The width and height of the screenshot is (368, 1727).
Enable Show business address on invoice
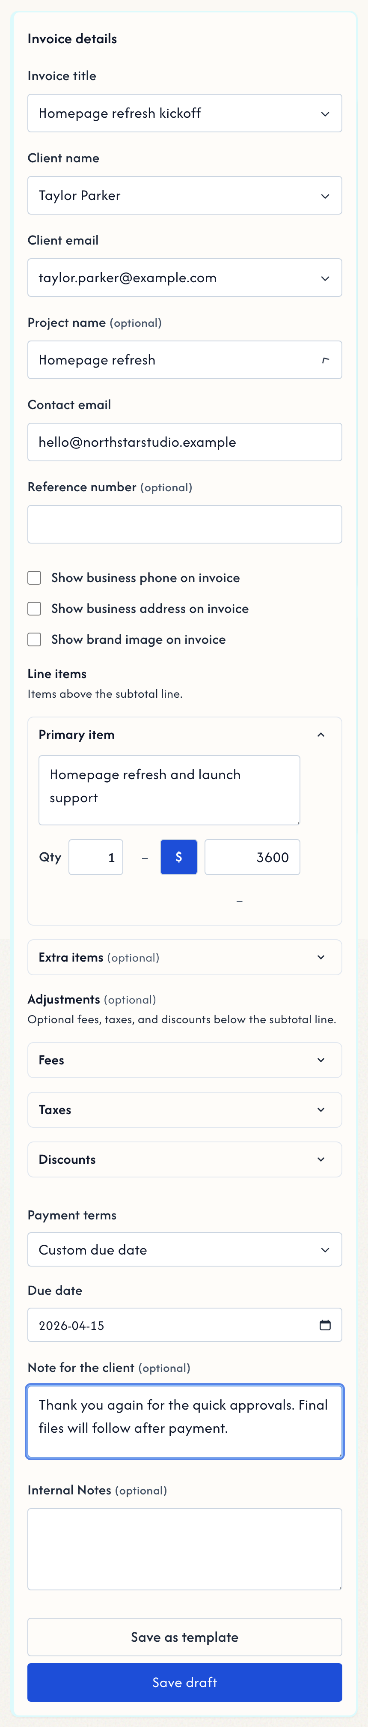pyautogui.click(x=34, y=608)
